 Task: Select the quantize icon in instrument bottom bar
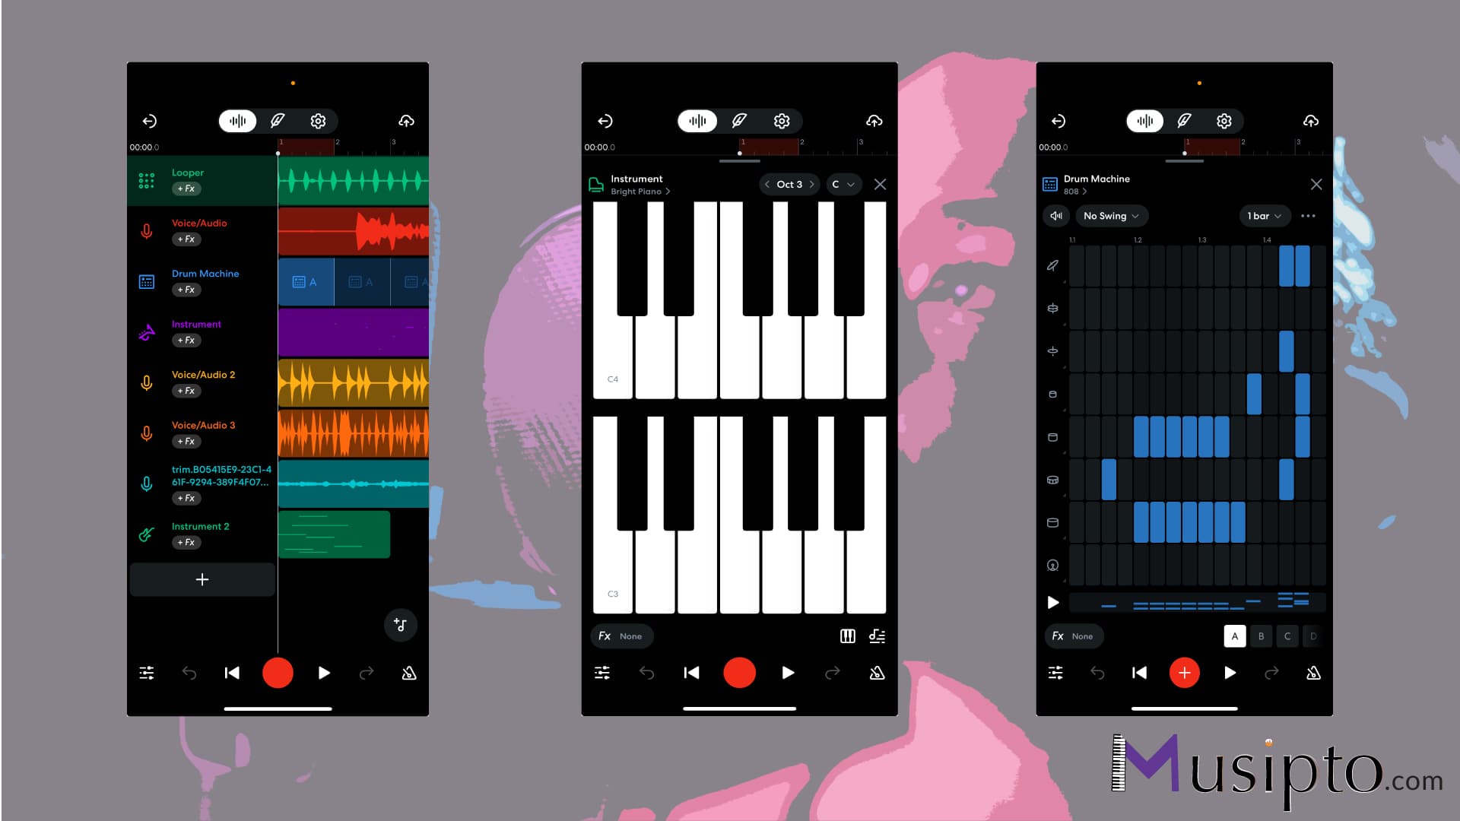click(x=877, y=636)
